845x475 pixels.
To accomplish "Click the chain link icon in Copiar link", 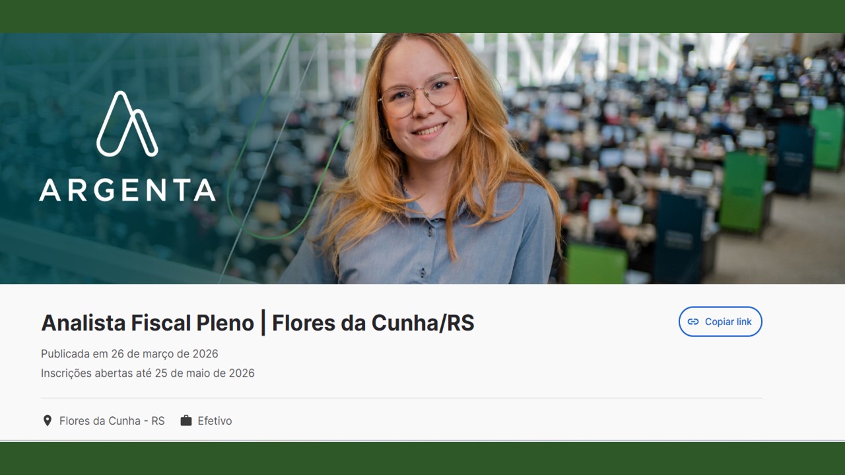I will pyautogui.click(x=693, y=322).
